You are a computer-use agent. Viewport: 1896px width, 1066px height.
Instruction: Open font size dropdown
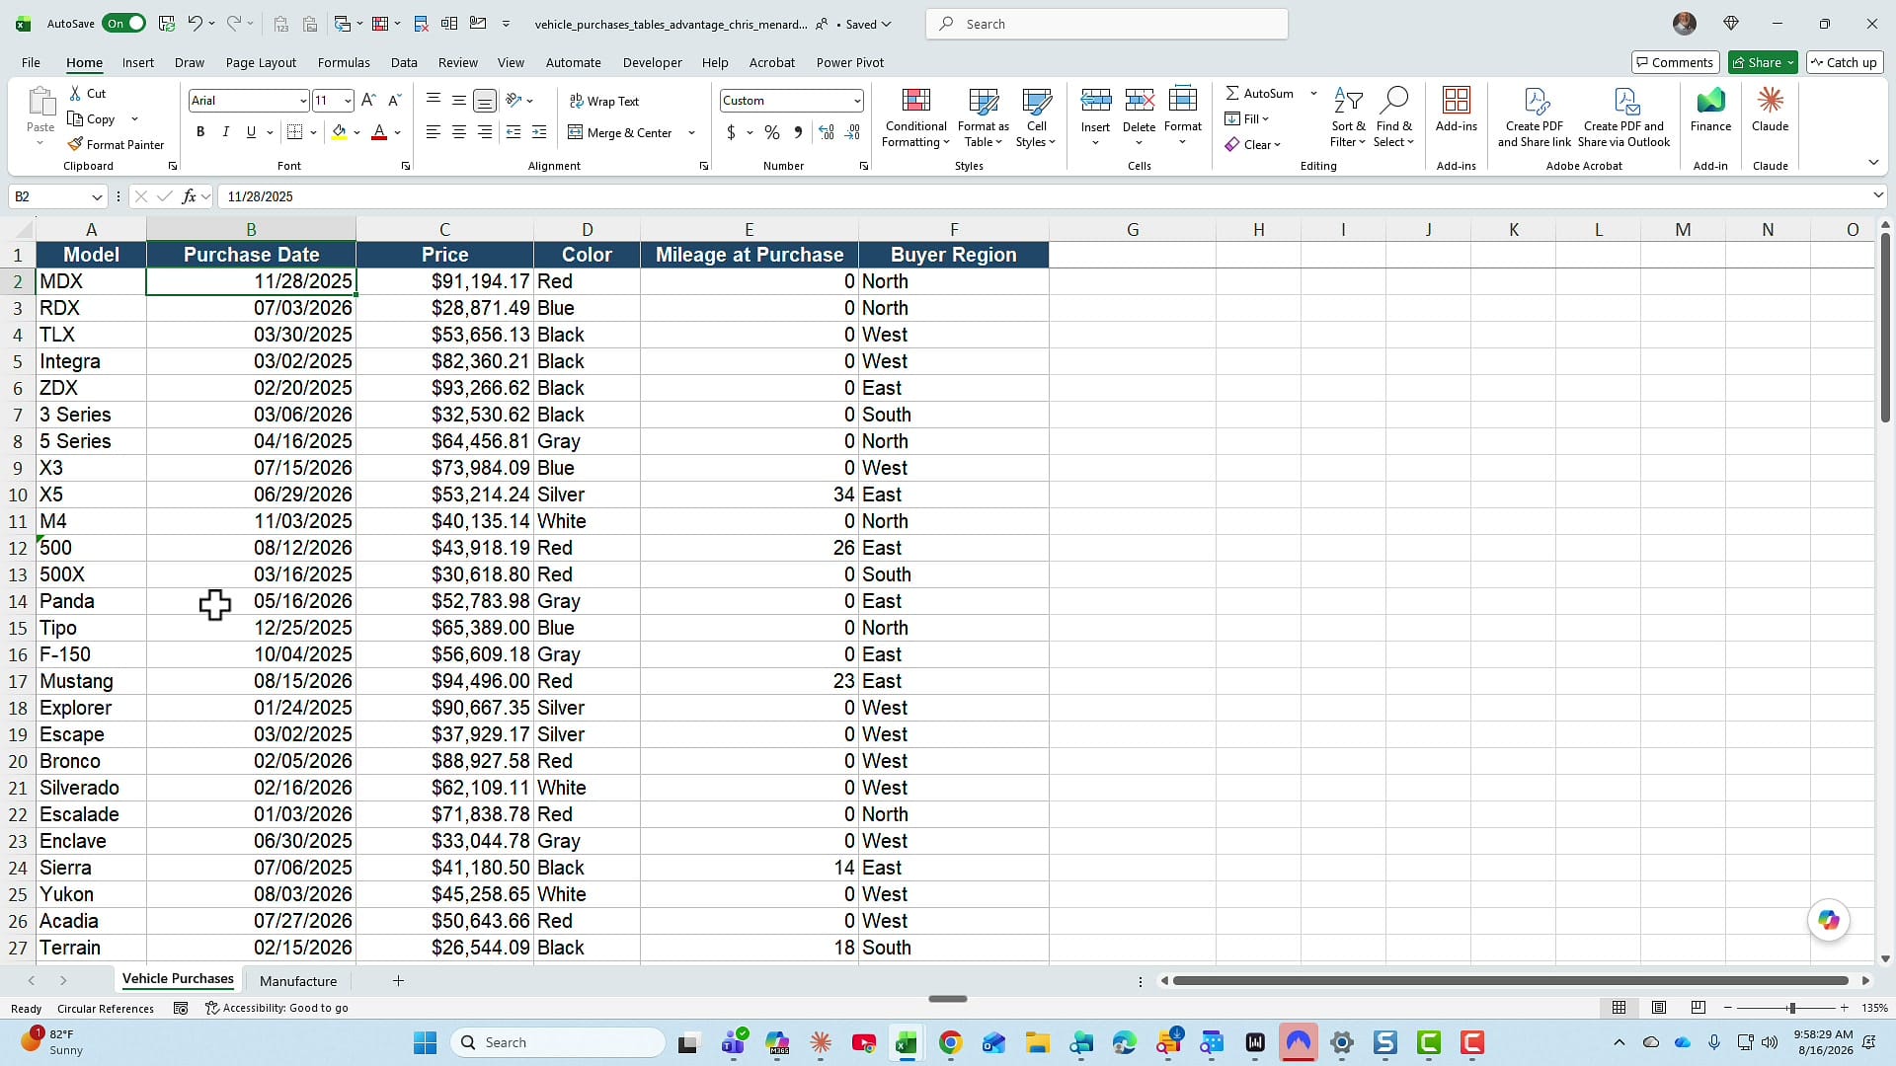click(x=348, y=101)
